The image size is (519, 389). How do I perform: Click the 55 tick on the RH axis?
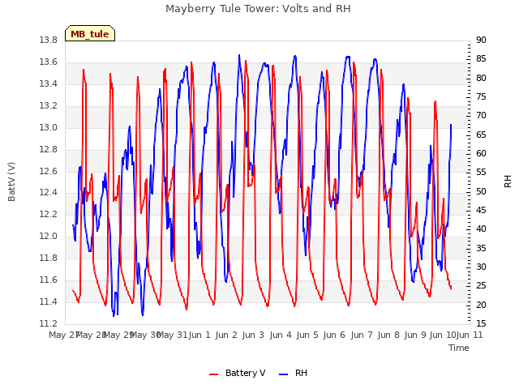pyautogui.click(x=481, y=173)
